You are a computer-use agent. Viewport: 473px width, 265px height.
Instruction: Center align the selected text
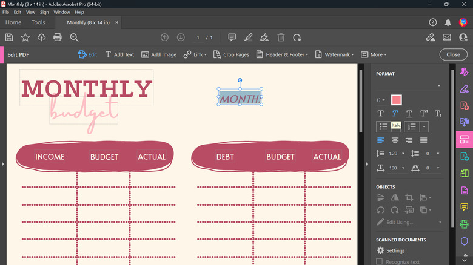[395, 140]
